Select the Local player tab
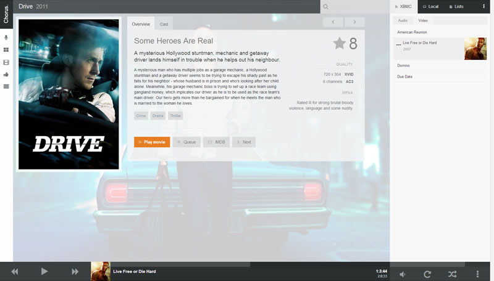The height and width of the screenshot is (281, 494). coord(430,7)
